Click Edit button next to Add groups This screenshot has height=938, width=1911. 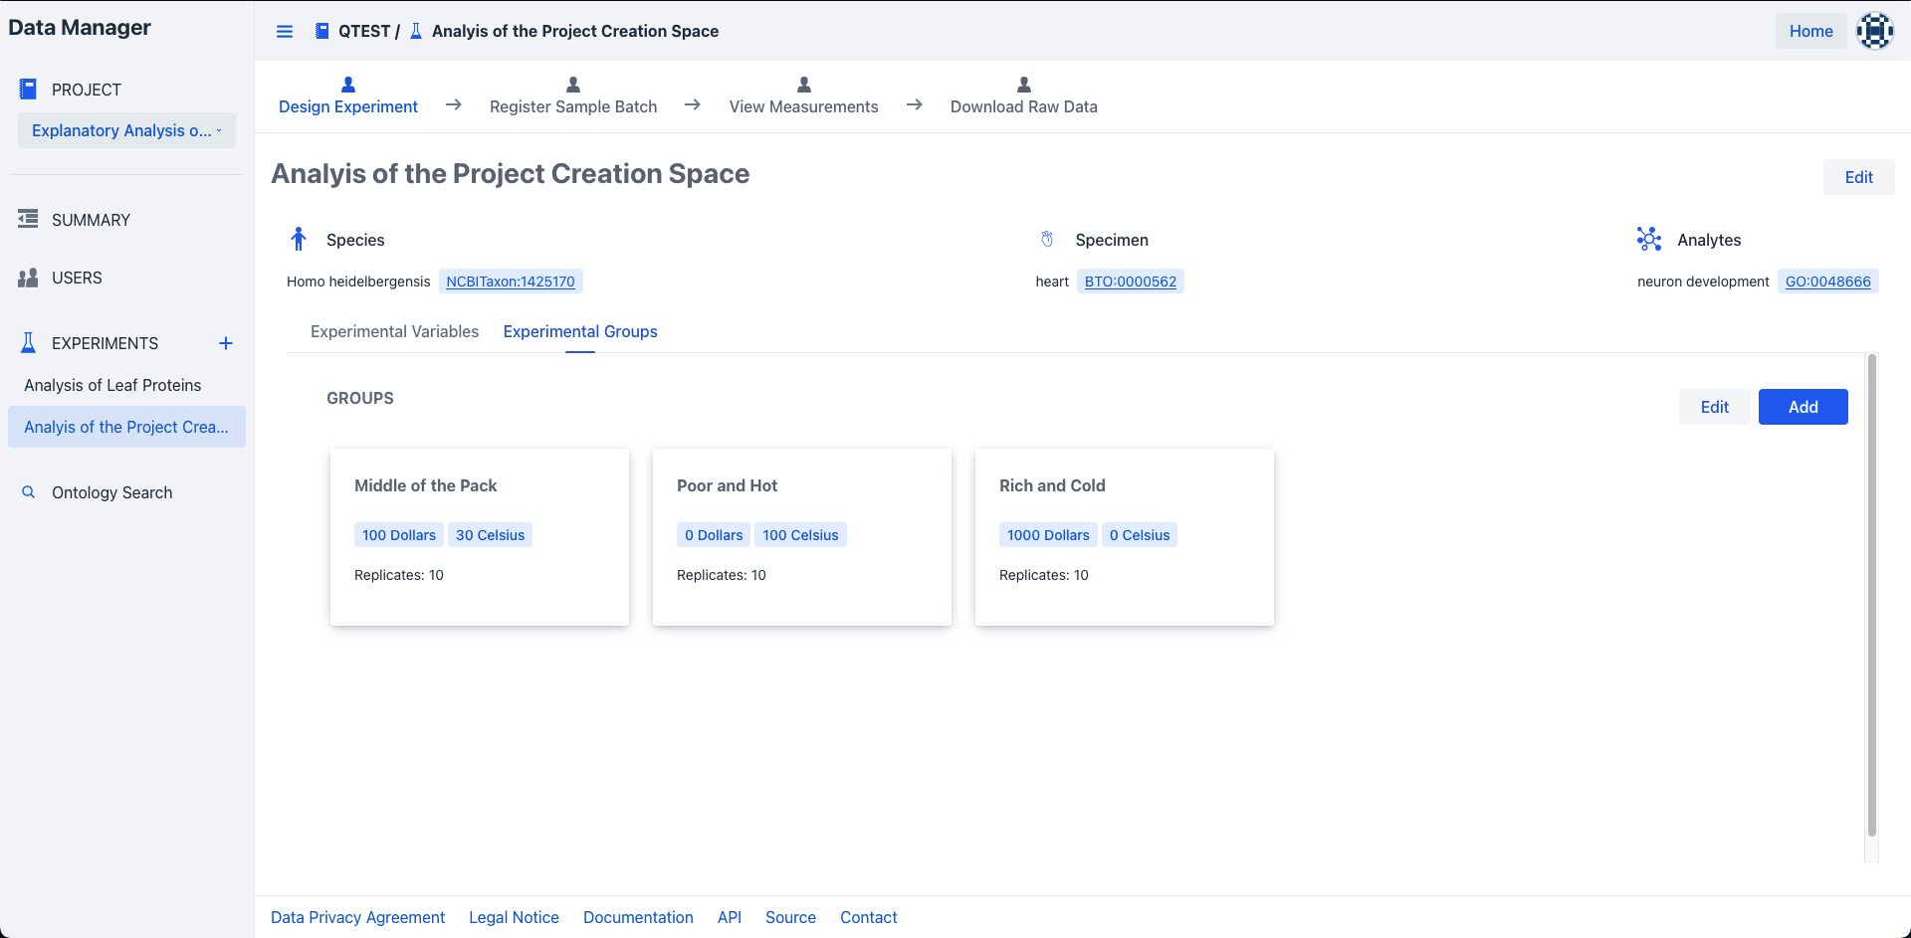pos(1714,407)
